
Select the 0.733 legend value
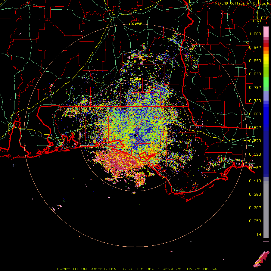pos(255,101)
